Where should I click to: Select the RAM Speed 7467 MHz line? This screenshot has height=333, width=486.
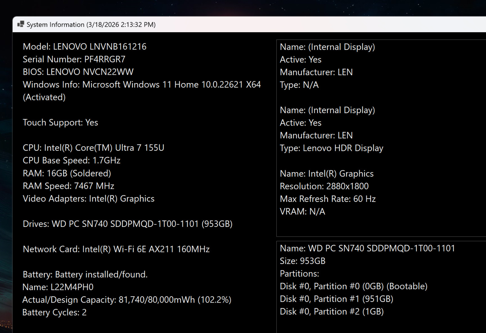[x=68, y=186]
